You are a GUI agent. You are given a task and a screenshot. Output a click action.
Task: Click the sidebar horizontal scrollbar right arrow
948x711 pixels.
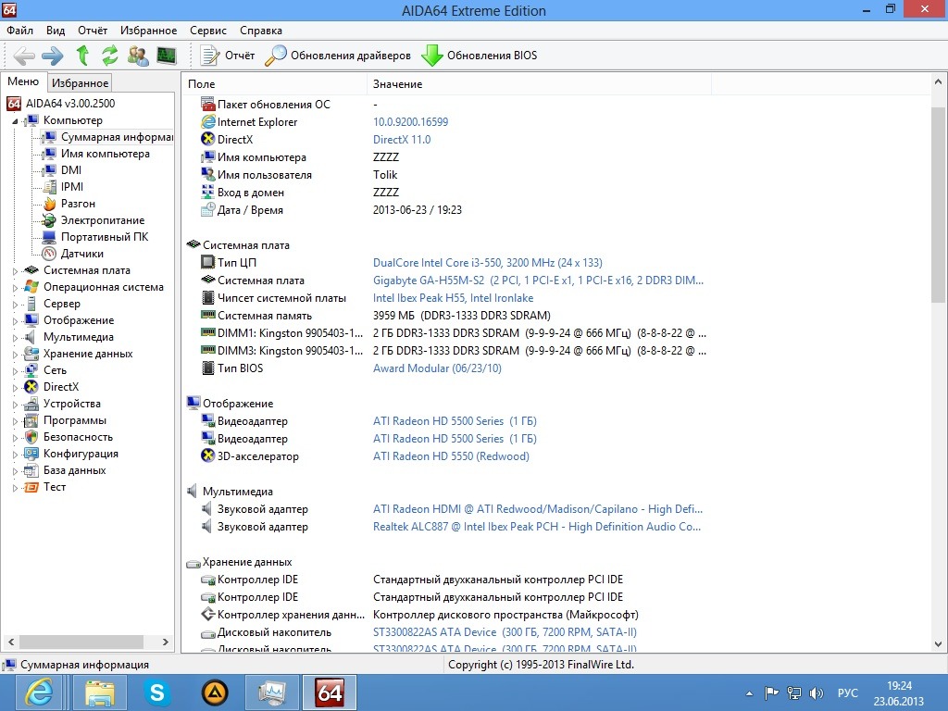[166, 642]
